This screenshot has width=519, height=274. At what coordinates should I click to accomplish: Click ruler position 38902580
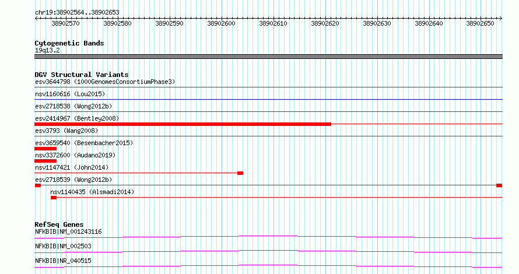[x=117, y=23]
